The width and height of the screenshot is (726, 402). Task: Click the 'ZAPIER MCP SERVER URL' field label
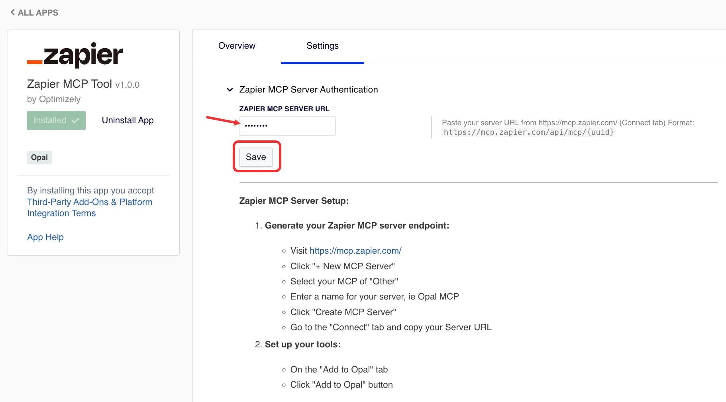tap(284, 109)
